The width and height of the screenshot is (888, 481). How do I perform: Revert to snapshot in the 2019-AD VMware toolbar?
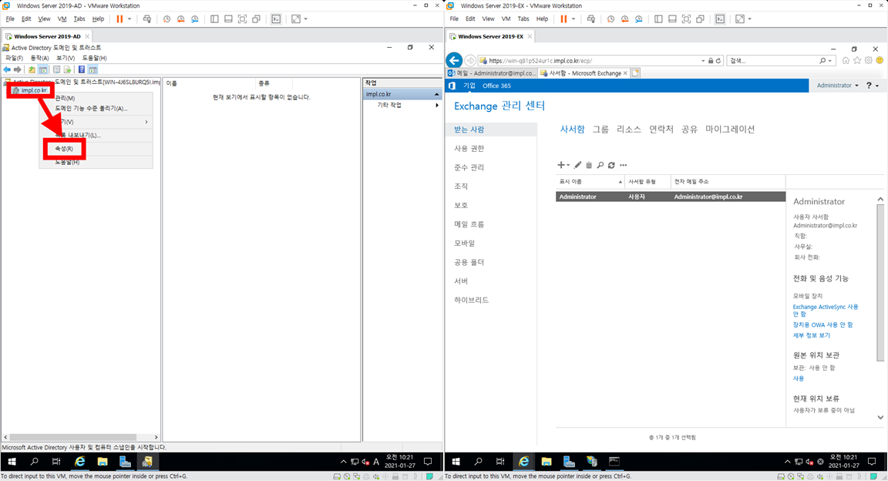pos(180,18)
